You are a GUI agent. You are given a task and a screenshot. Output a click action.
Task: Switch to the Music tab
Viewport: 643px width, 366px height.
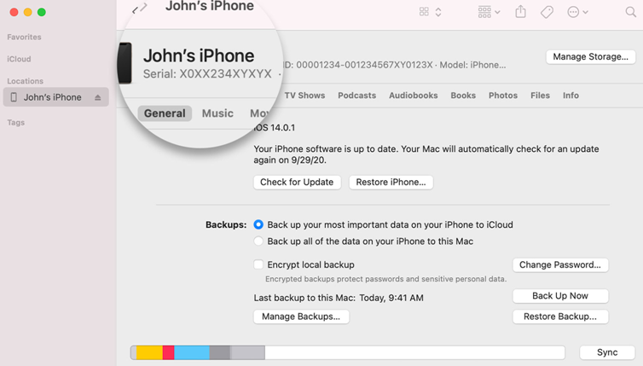coord(217,113)
